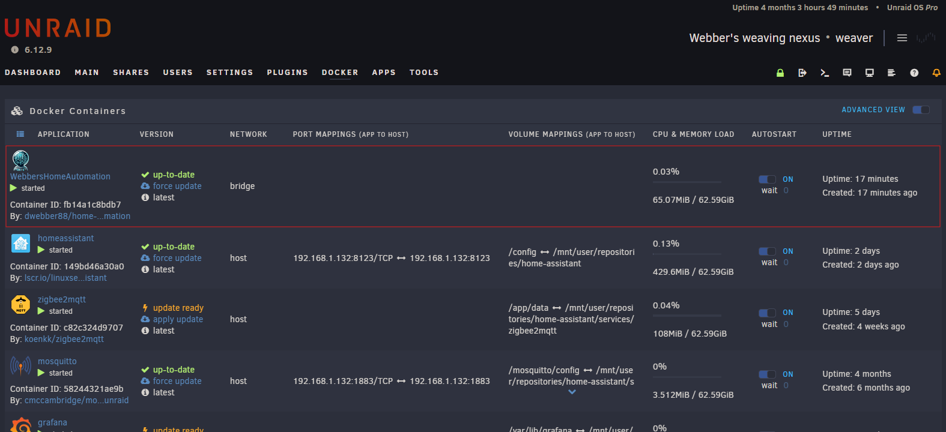
Task: Click force update for WebbersHomeAutomation
Action: (x=177, y=186)
